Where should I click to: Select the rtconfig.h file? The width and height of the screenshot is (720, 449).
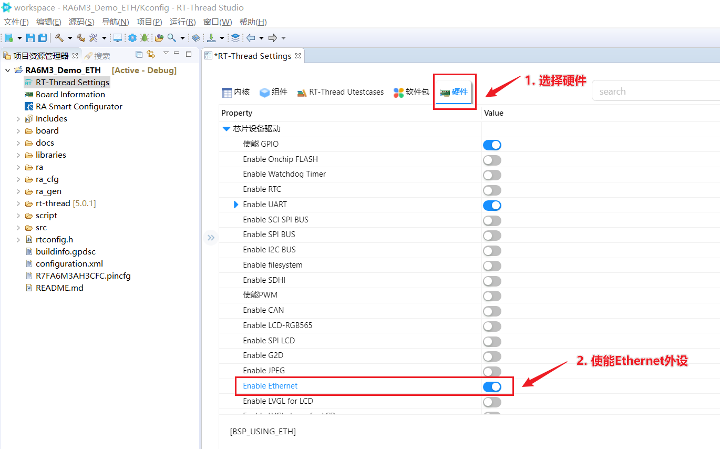(54, 240)
